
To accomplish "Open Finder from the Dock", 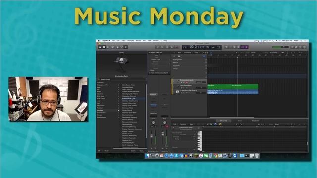I will point(148,156).
